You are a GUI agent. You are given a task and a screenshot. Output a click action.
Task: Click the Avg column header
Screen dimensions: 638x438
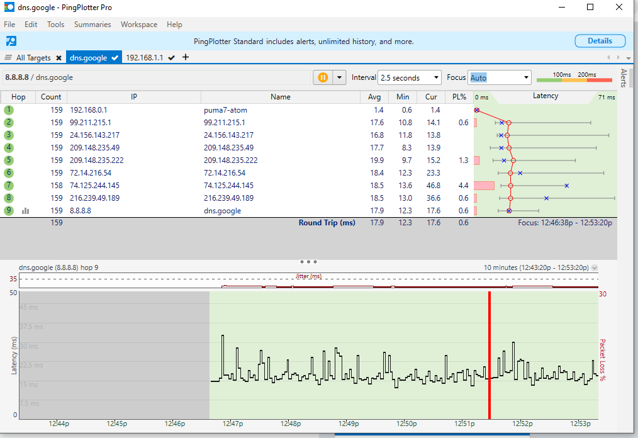point(374,97)
